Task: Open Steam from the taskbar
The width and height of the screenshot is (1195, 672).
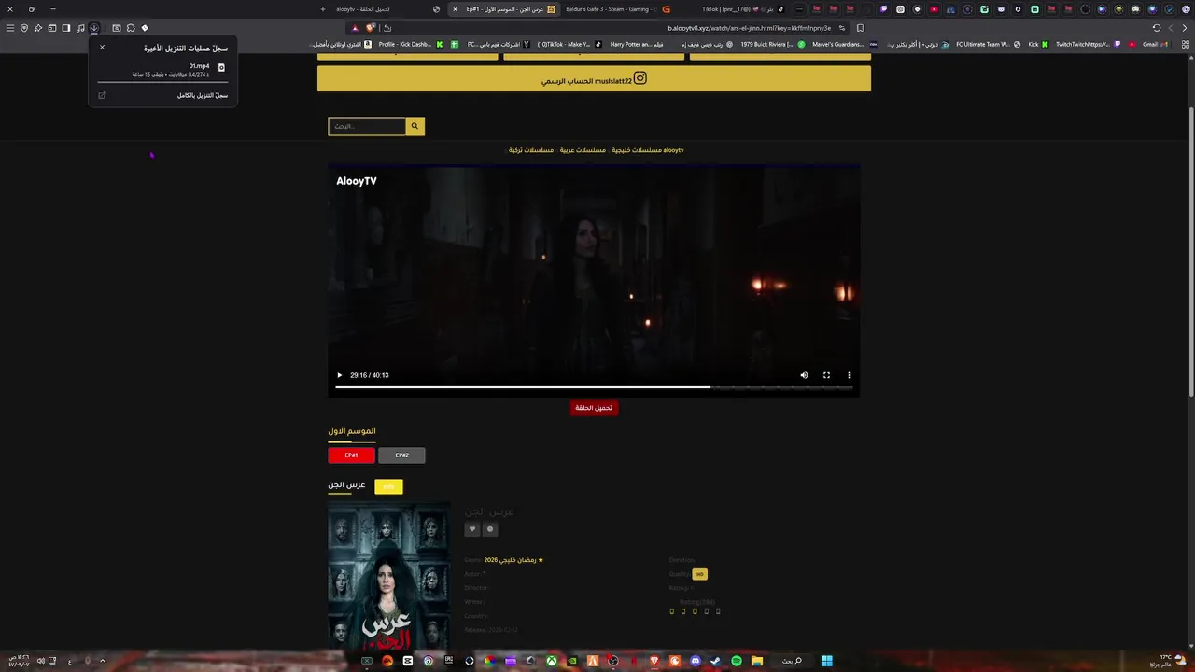Action: click(x=715, y=661)
